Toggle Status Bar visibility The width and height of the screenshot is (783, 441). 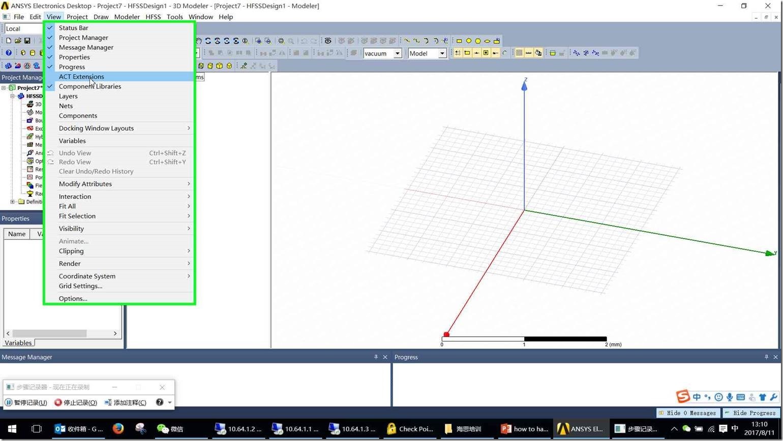click(x=119, y=28)
